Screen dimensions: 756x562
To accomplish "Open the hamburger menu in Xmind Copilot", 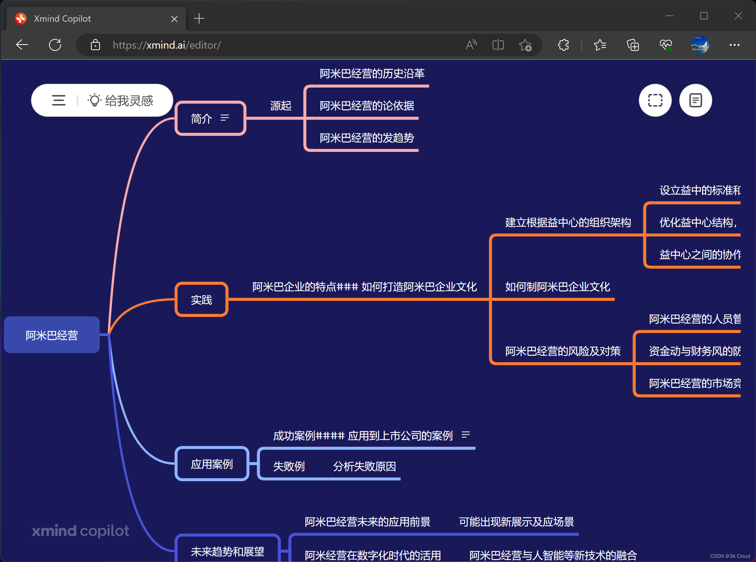I will [x=59, y=100].
